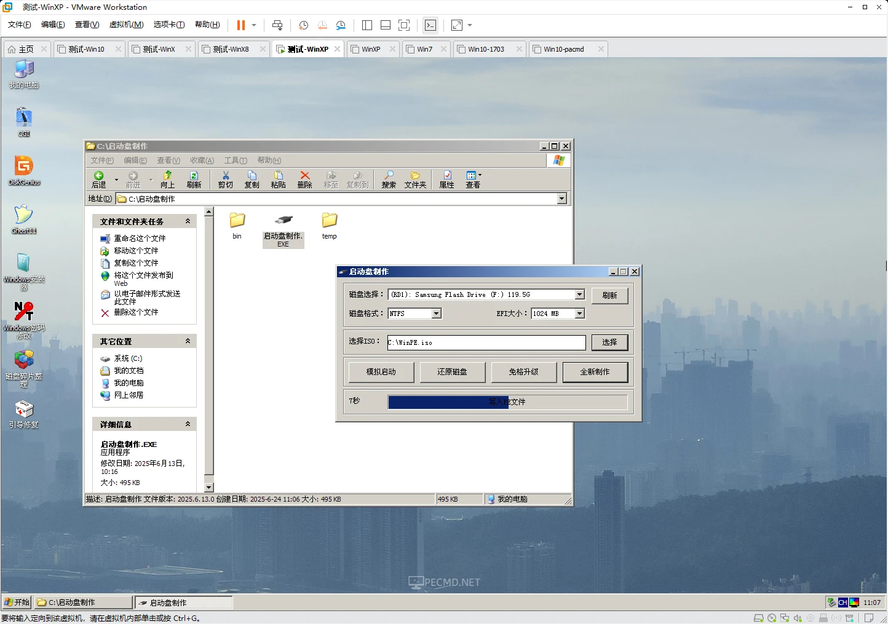The width and height of the screenshot is (888, 624).
Task: Click 剪切 cut icon in Explorer toolbar
Action: pyautogui.click(x=226, y=180)
